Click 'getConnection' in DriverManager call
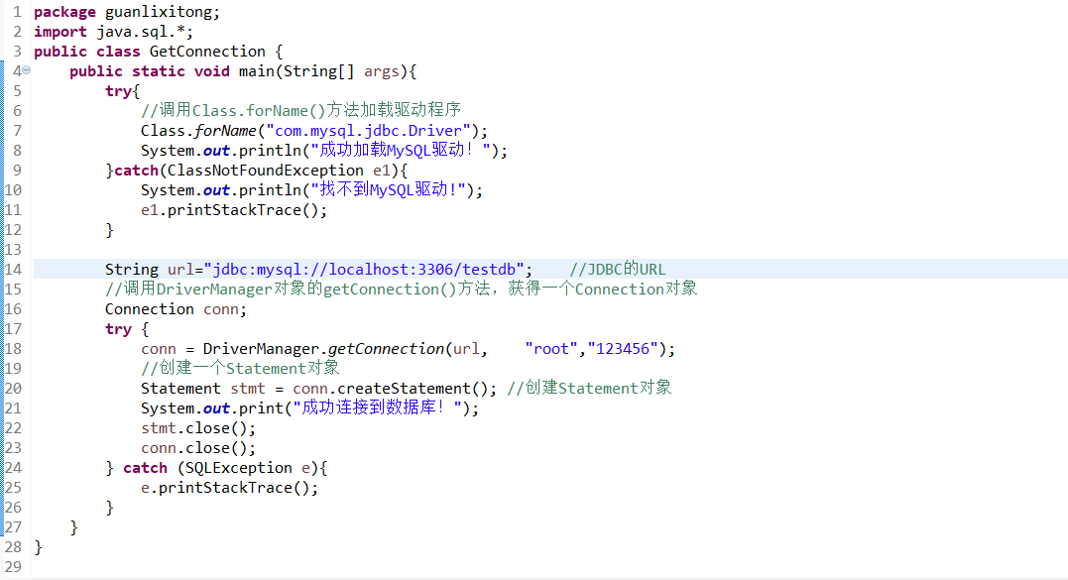Screen dimensions: 1068x580 point(386,349)
